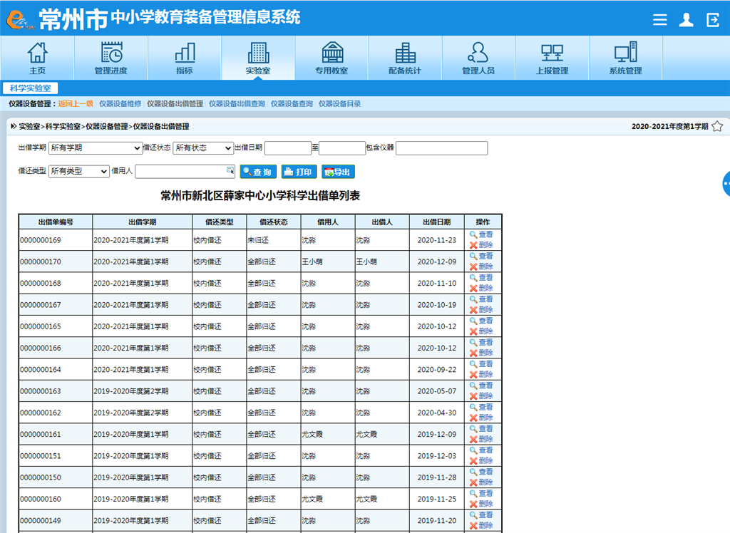This screenshot has height=533, width=730.
Task: Delete loan record 0000000149
Action: tap(481, 526)
